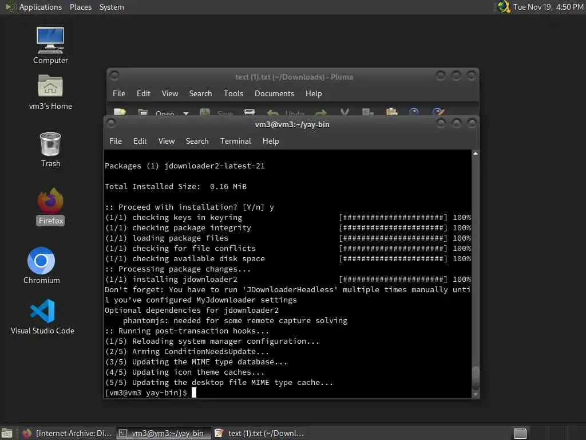The width and height of the screenshot is (586, 440).
Task: Open the System menu in top panel
Action: click(112, 7)
